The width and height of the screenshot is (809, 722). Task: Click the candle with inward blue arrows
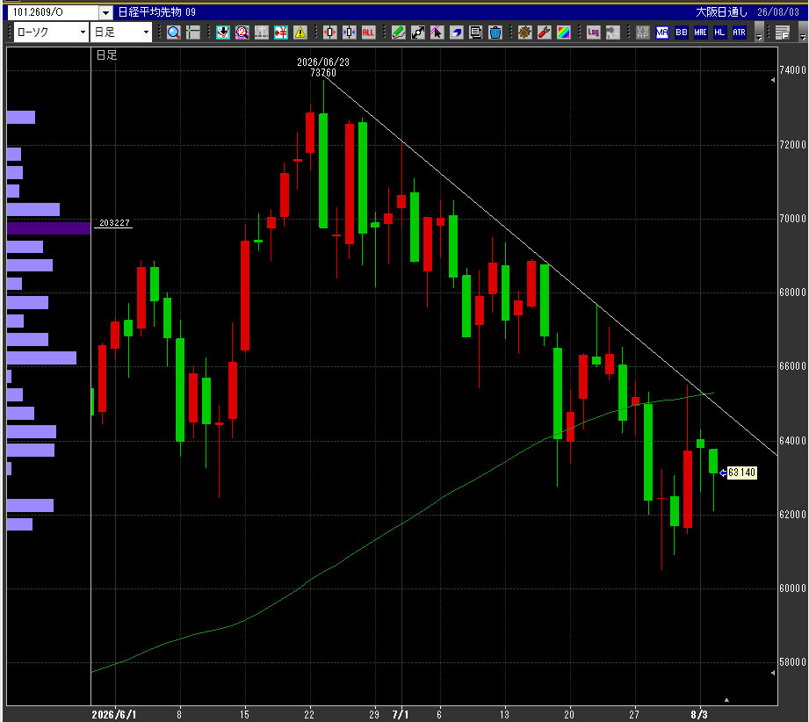click(350, 32)
